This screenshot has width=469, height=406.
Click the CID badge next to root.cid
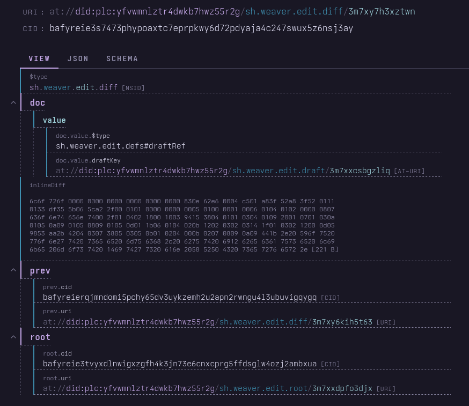[x=330, y=364]
